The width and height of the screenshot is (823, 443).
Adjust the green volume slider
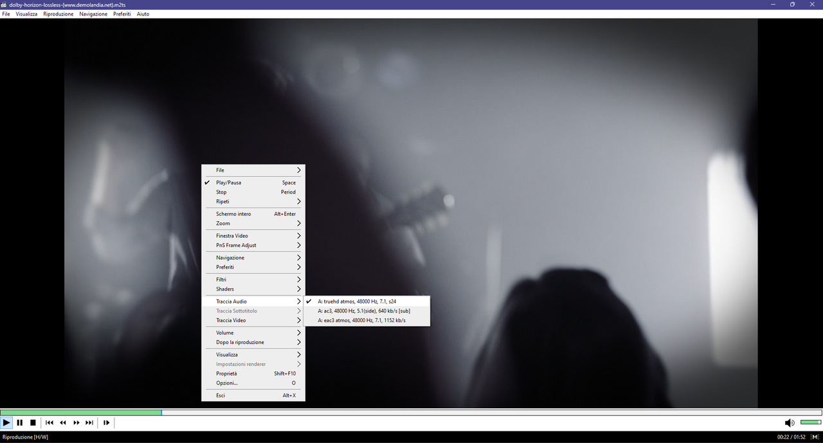coord(811,422)
